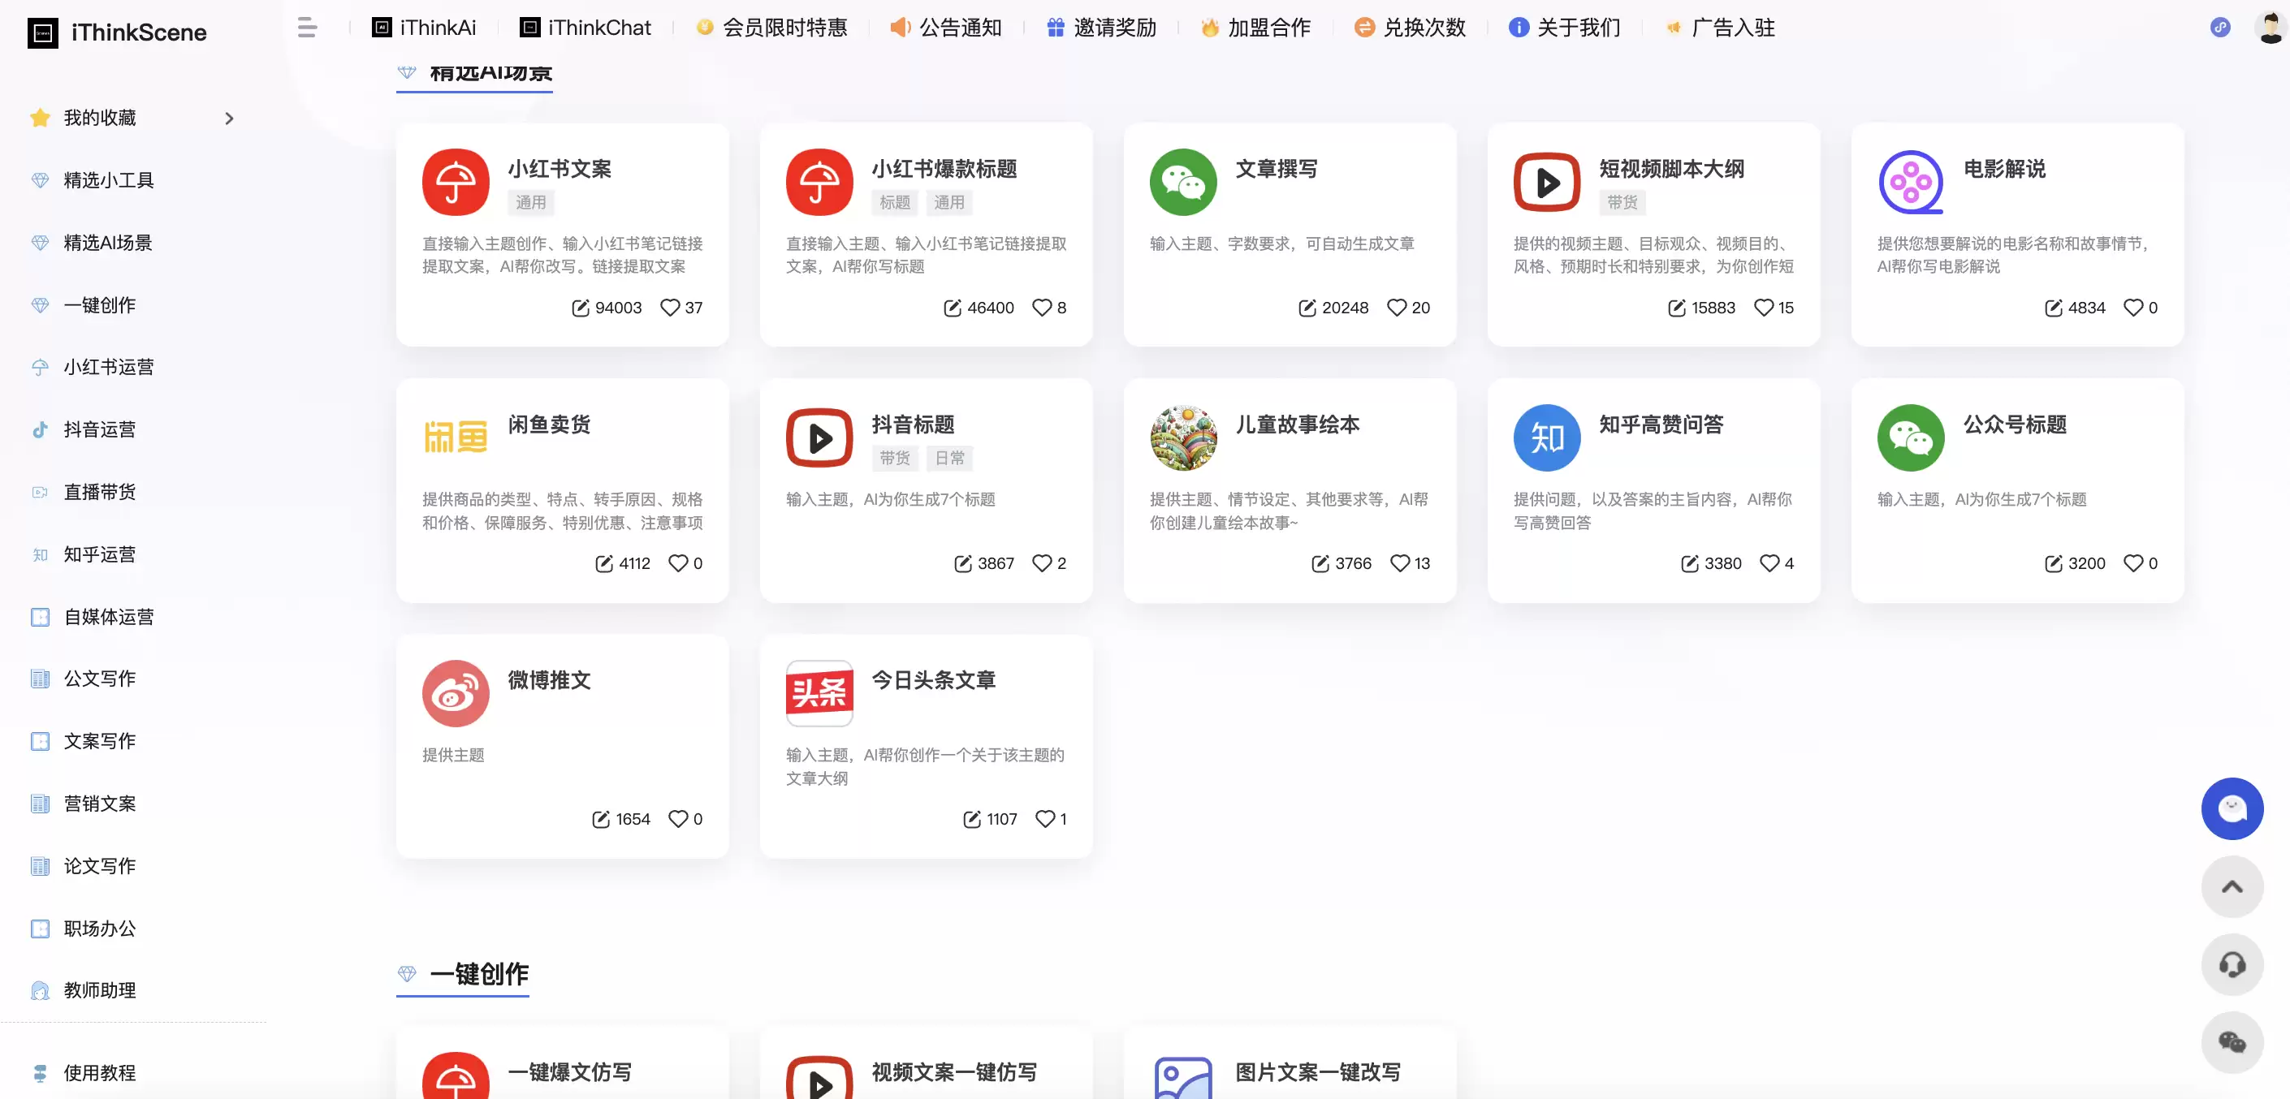Open the chat bot floating button
2290x1099 pixels.
[x=2232, y=808]
